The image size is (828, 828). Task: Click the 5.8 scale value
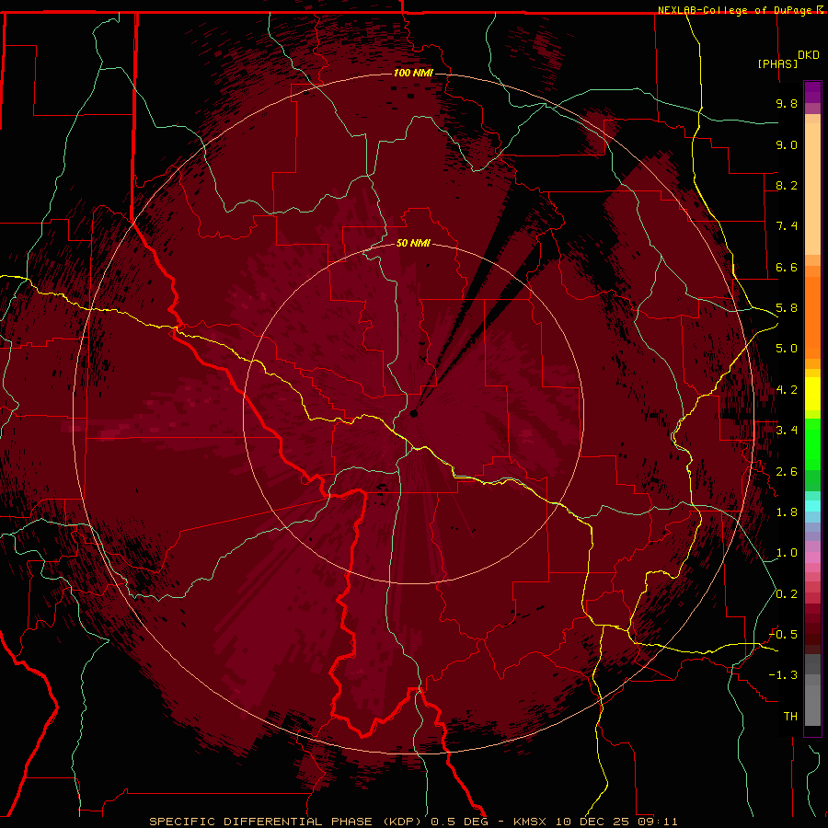[x=787, y=308]
